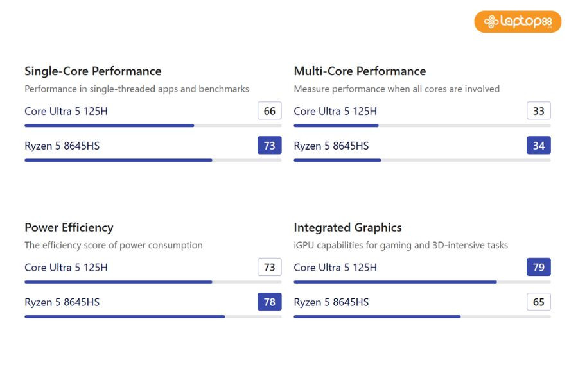Click Multi-Core score badge 33

click(x=539, y=111)
